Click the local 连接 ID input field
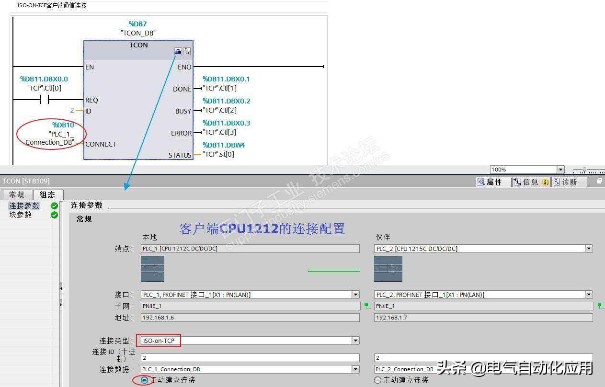 250,358
